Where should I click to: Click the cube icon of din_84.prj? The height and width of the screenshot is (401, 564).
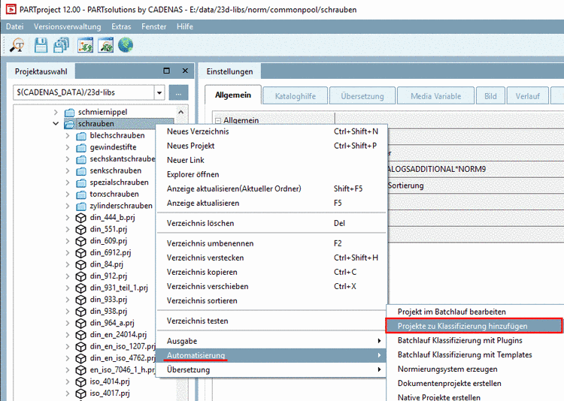tap(81, 265)
